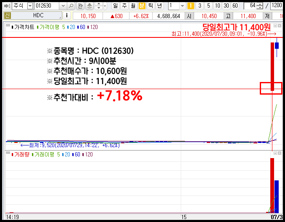Click the 거래이평 volume average legend label
Image resolution: width=285 pixels, height=222 pixels.
[43, 155]
